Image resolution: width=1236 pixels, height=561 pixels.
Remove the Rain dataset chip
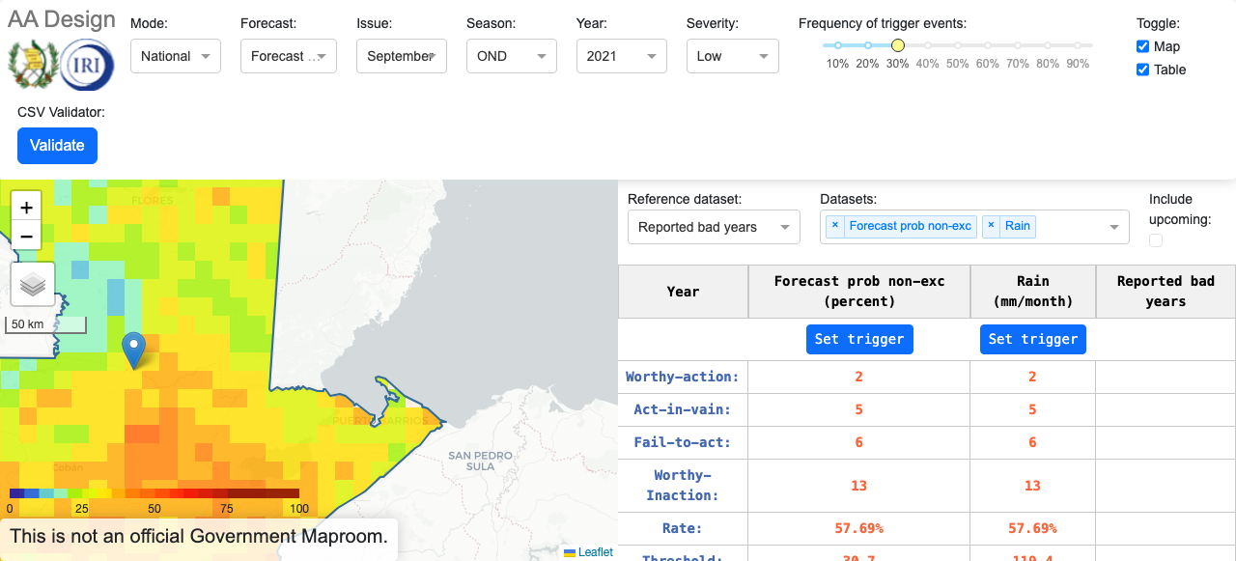click(990, 226)
